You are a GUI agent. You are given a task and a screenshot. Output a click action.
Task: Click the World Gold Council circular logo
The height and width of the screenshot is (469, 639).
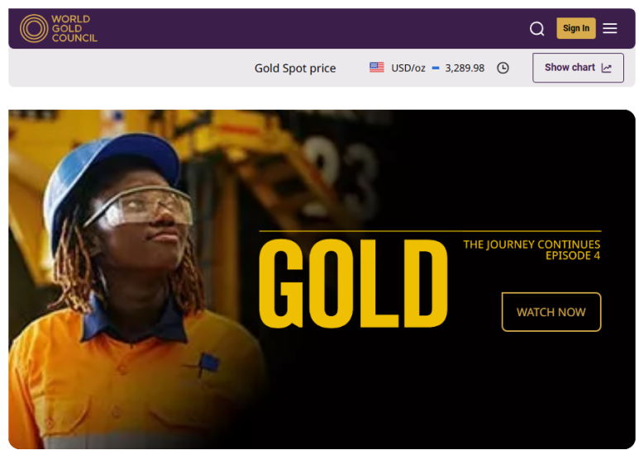tap(34, 29)
